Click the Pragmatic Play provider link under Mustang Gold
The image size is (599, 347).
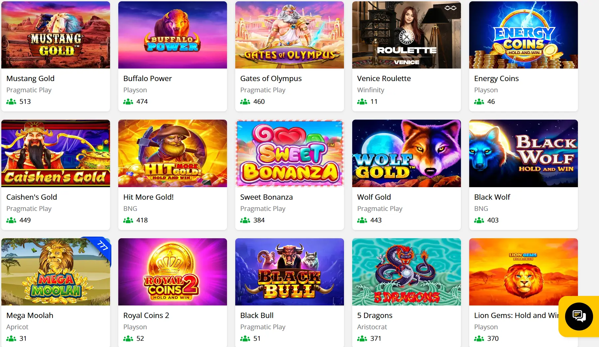click(x=29, y=90)
